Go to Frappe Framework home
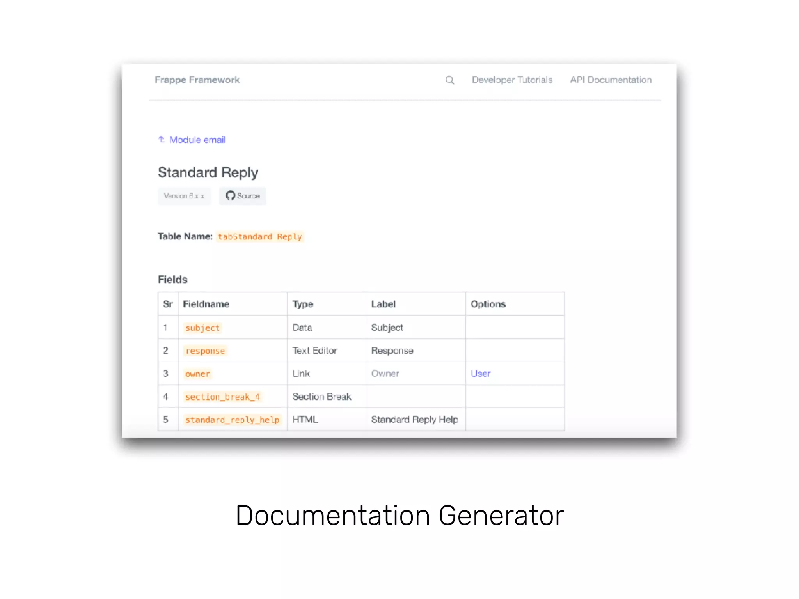799x599 pixels. pos(197,80)
